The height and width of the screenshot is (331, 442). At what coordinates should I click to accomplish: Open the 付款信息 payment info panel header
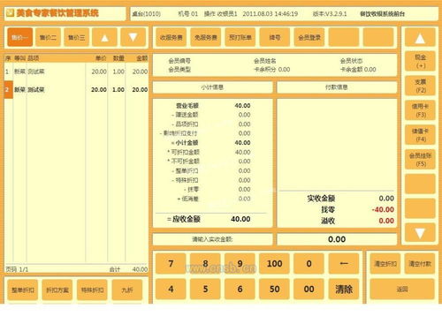pos(337,87)
